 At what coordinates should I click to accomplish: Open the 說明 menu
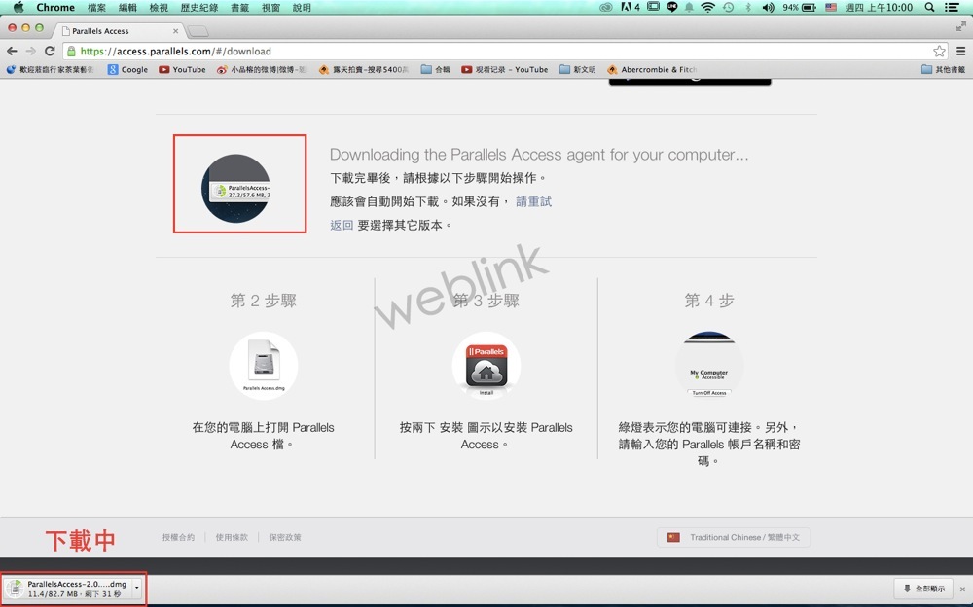302,8
